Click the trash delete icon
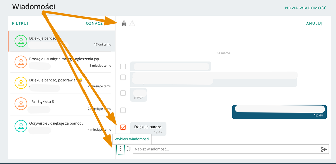 (124, 23)
